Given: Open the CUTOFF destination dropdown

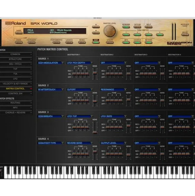Looking at the screenshot, I should coord(80,90).
